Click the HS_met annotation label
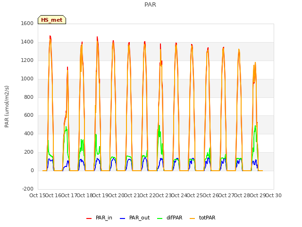Viewport: 302px width, 227px height. click(52, 20)
